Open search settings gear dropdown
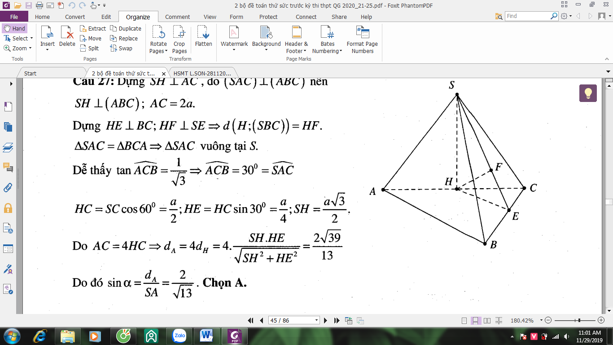Image resolution: width=613 pixels, height=345 pixels. pos(566,16)
